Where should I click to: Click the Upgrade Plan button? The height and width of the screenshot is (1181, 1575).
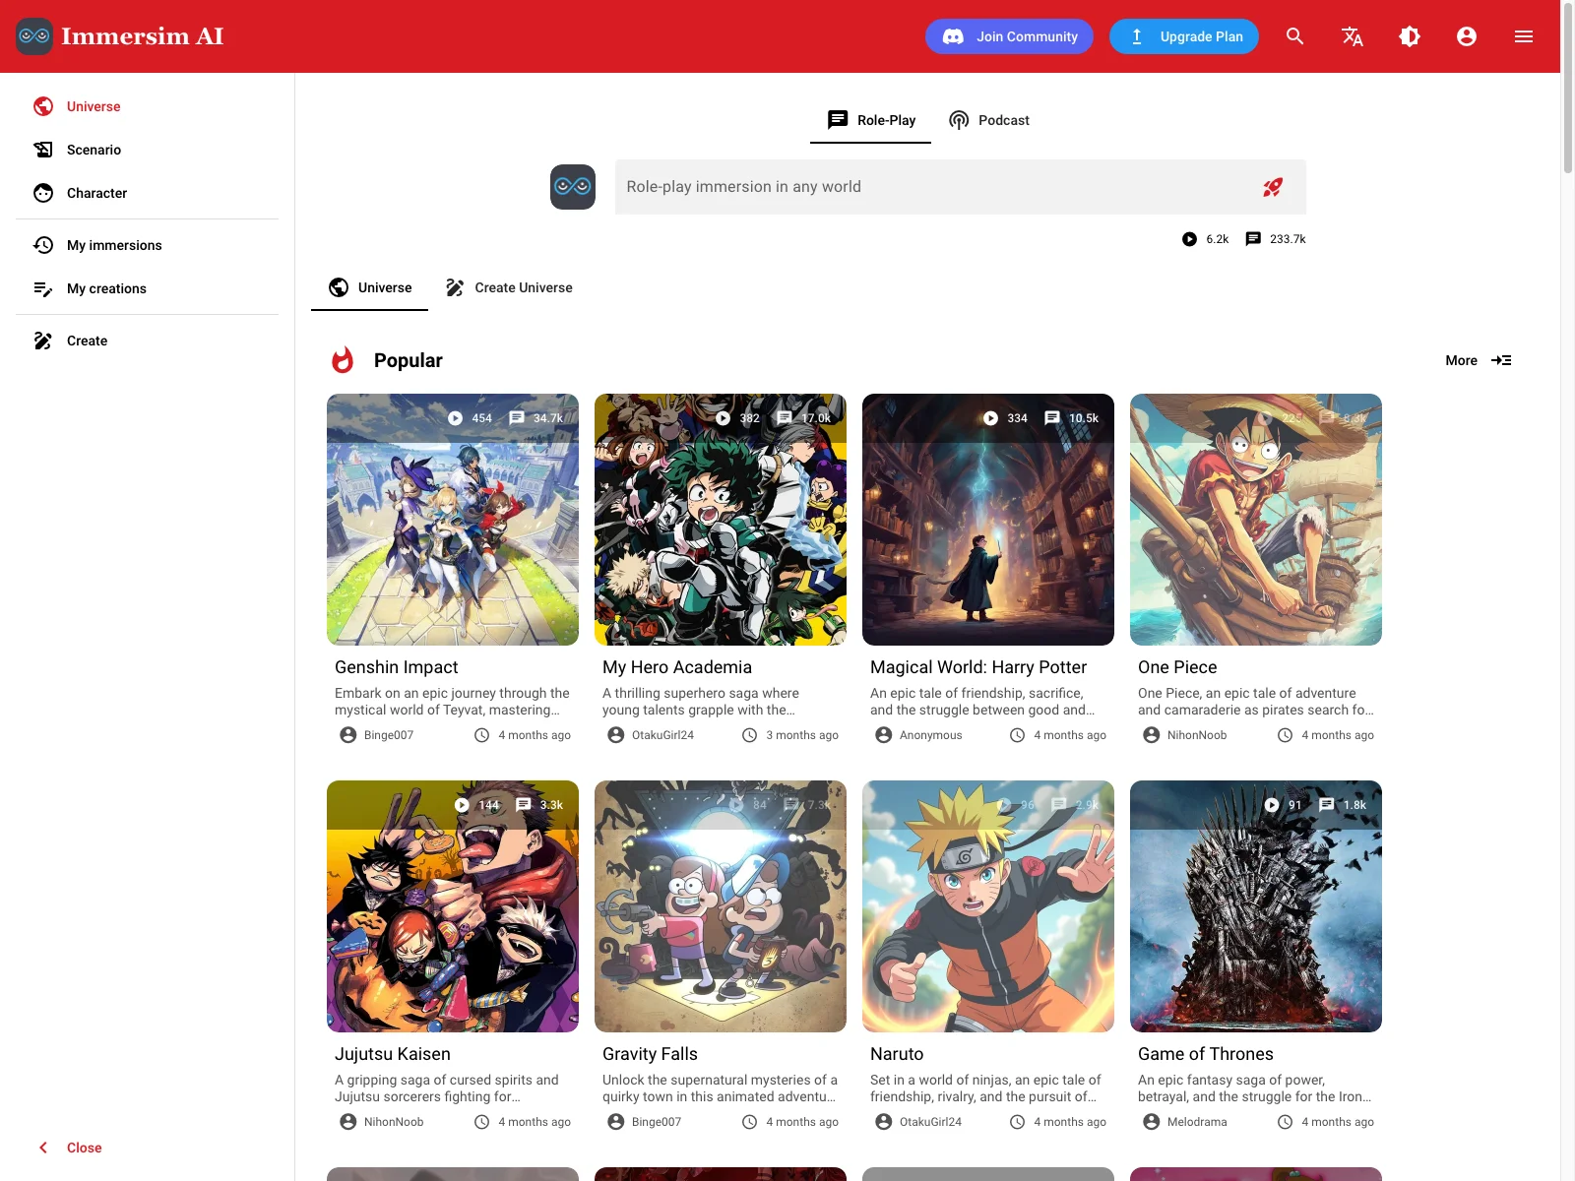tap(1184, 36)
